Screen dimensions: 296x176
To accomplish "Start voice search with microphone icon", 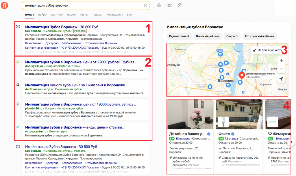I will [159, 5].
